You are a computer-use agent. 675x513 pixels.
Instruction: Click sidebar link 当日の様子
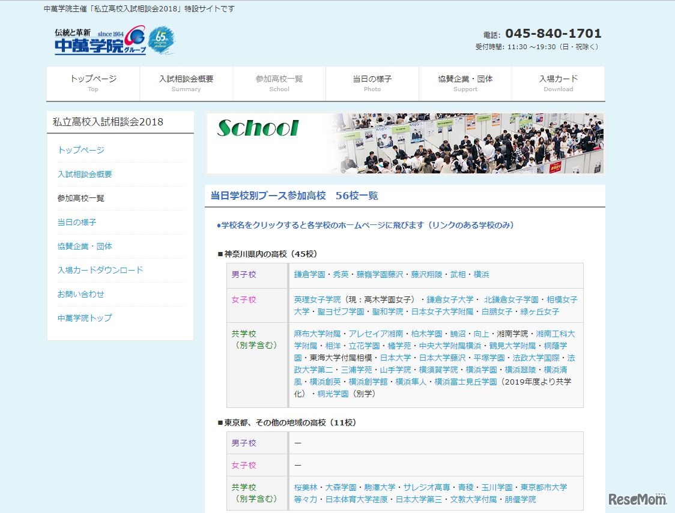coord(77,223)
